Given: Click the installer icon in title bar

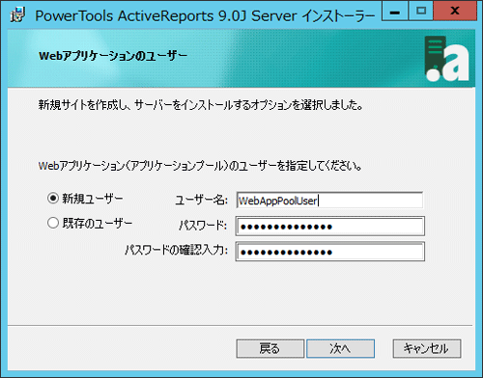Looking at the screenshot, I should coord(17,15).
